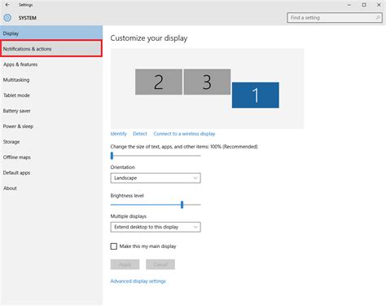Minimize the Settings window
The image size is (386, 306).
click(349, 5)
